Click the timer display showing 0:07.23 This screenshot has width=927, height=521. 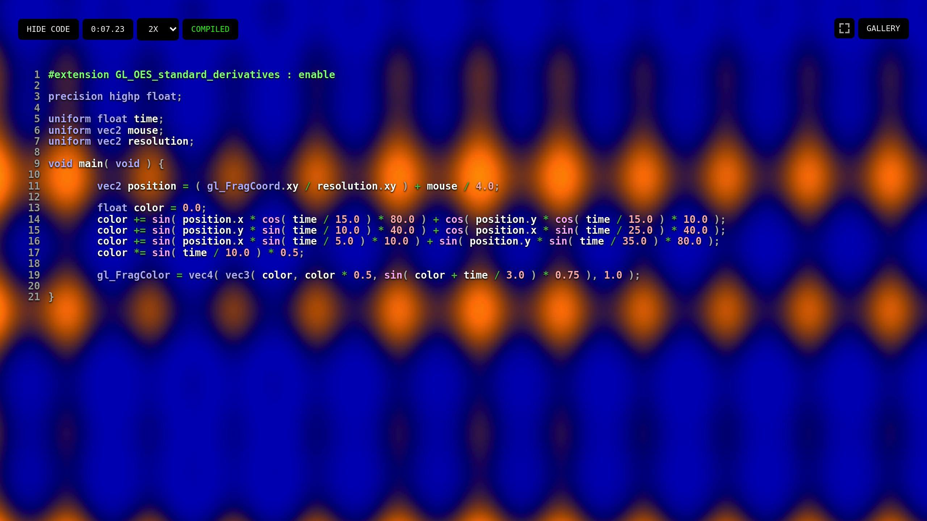[108, 29]
